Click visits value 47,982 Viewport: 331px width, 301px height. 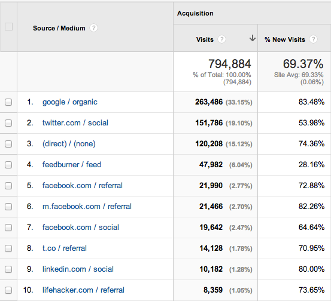coord(211,164)
